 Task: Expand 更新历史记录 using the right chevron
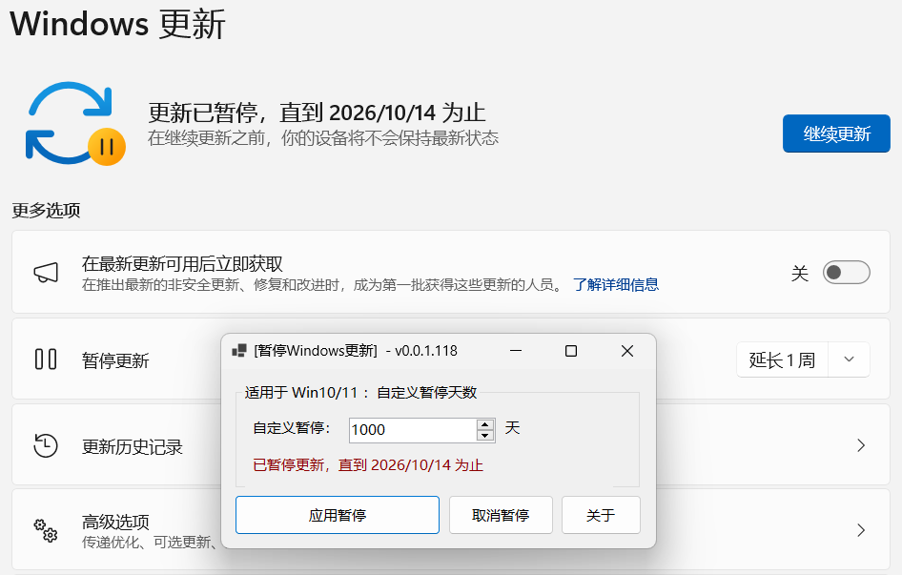860,445
